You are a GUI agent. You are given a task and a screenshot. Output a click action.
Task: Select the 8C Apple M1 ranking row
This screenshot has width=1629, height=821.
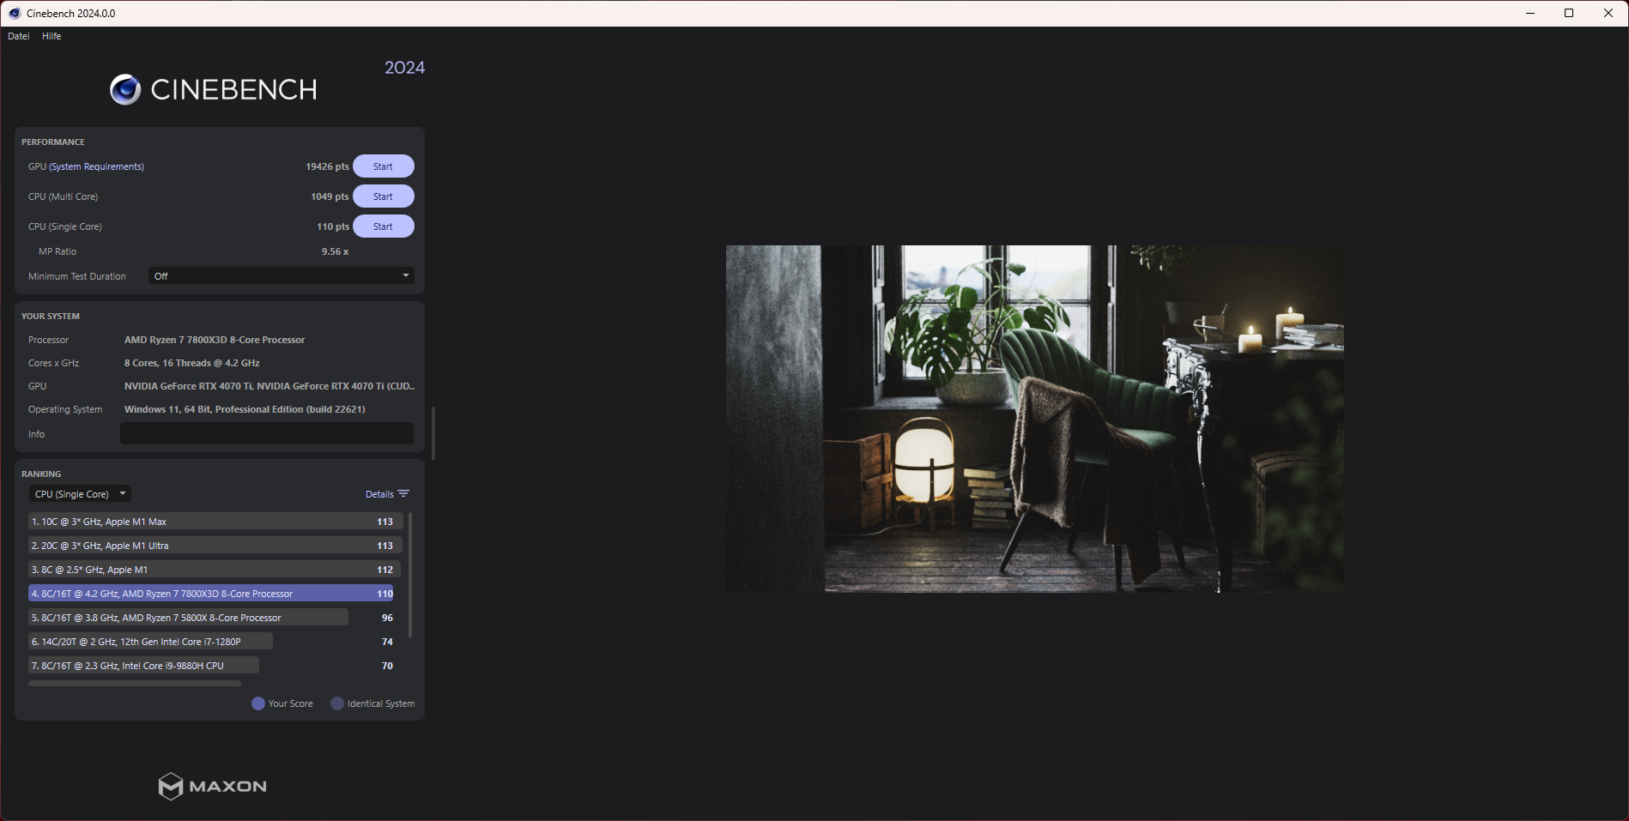(x=215, y=570)
